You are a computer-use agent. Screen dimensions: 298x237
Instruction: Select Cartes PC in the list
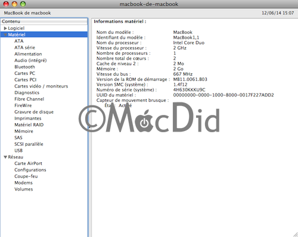tap(24, 73)
